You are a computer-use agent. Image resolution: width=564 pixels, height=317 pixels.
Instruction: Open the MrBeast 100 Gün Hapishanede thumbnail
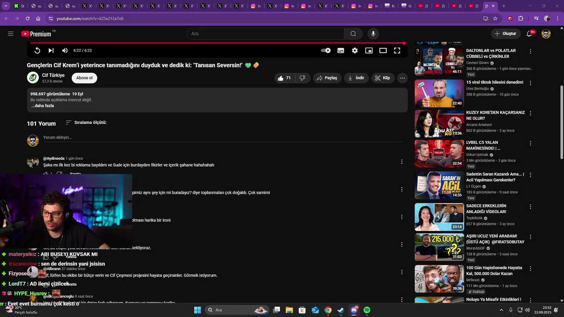(439, 279)
